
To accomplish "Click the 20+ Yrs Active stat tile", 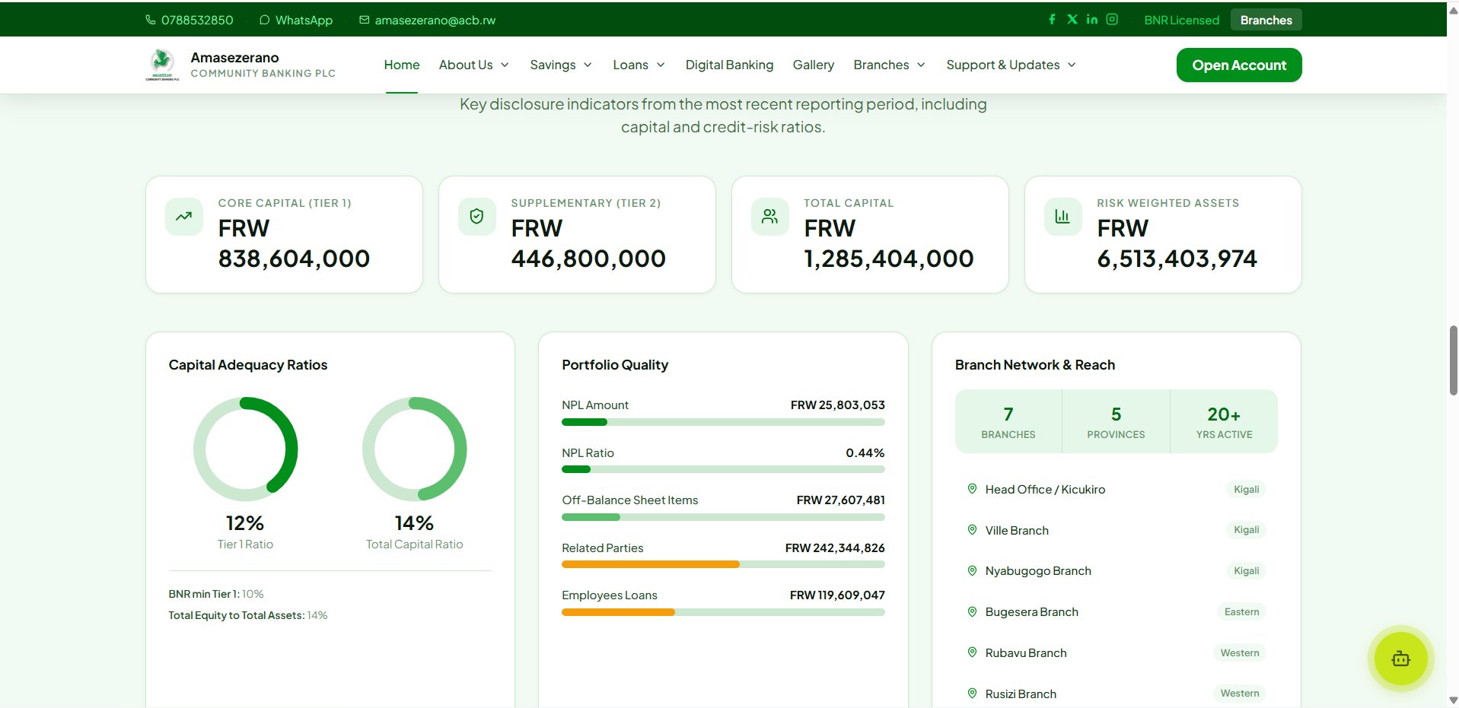I will coord(1224,421).
